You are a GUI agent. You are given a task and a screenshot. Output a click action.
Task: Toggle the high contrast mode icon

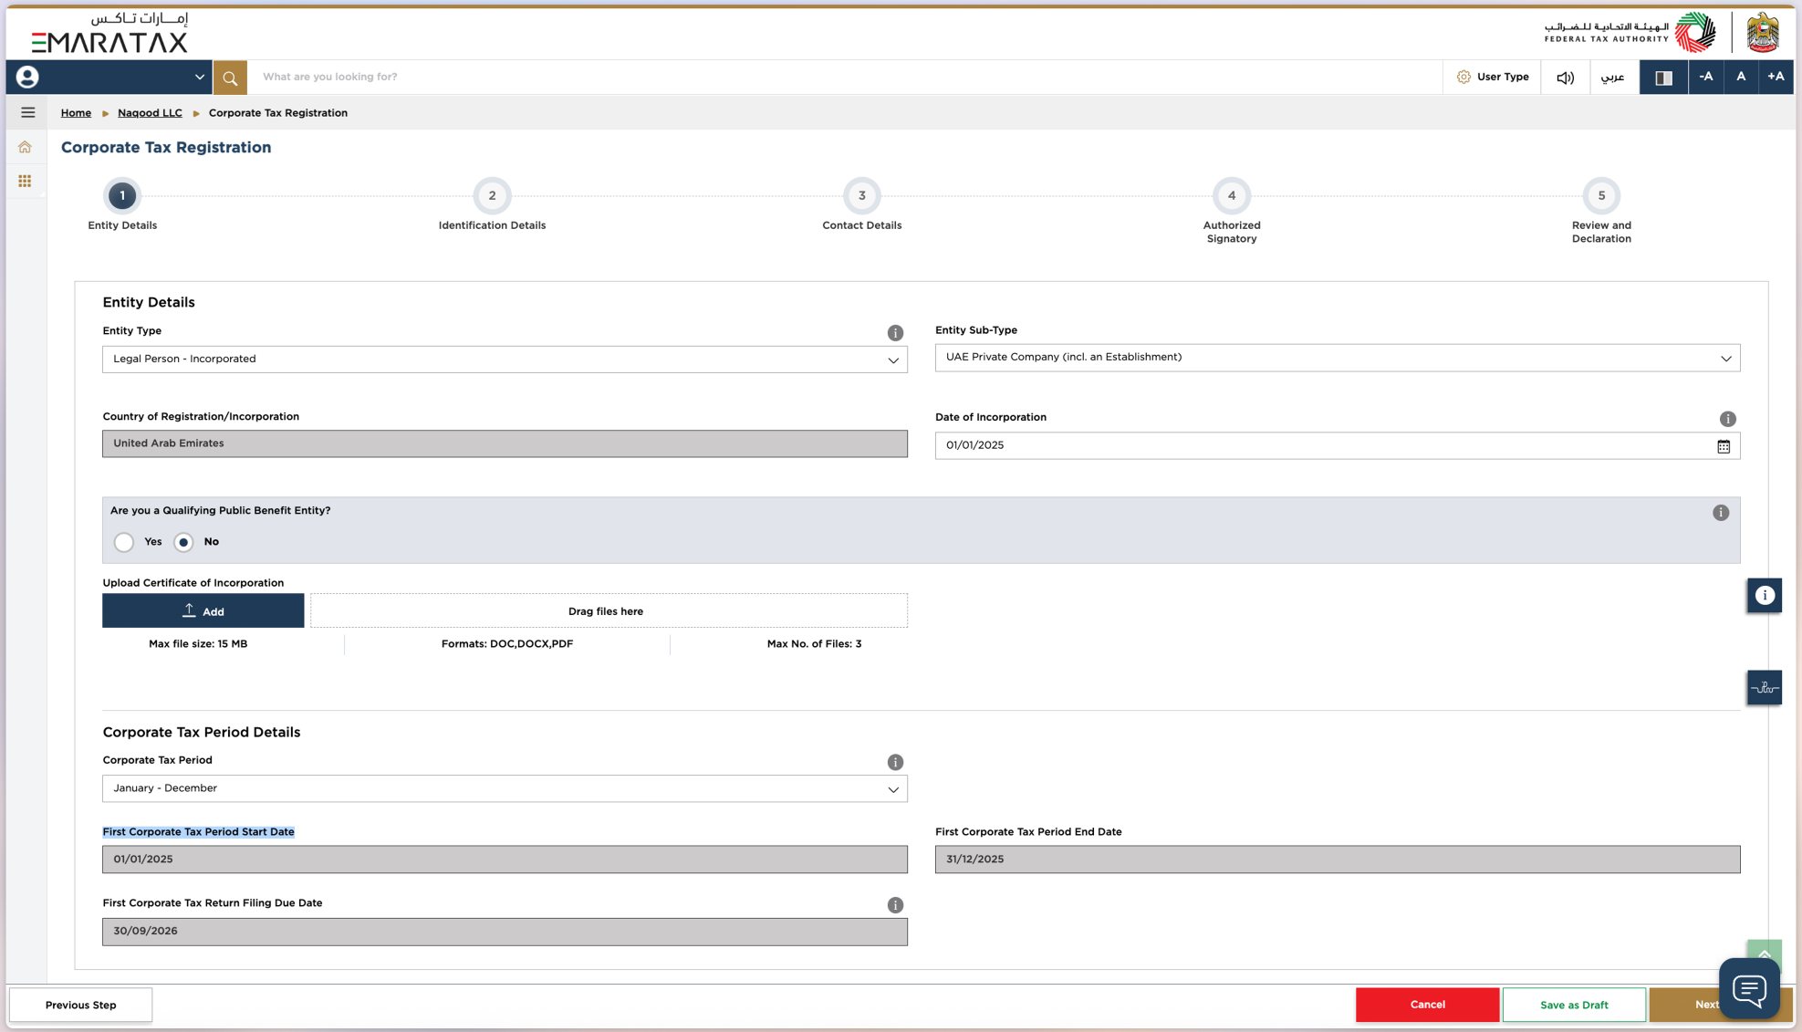1663,78
